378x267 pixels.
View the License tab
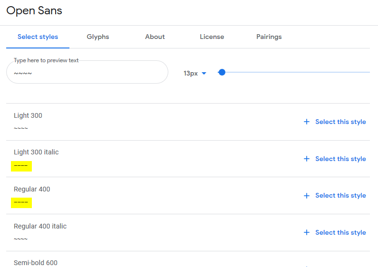(x=212, y=37)
